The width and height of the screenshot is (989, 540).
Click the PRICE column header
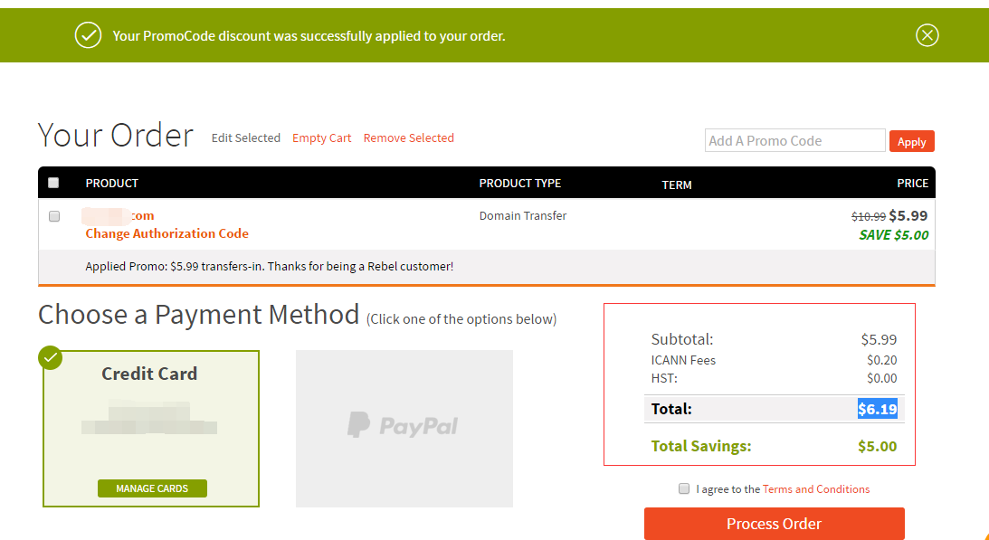tap(913, 183)
